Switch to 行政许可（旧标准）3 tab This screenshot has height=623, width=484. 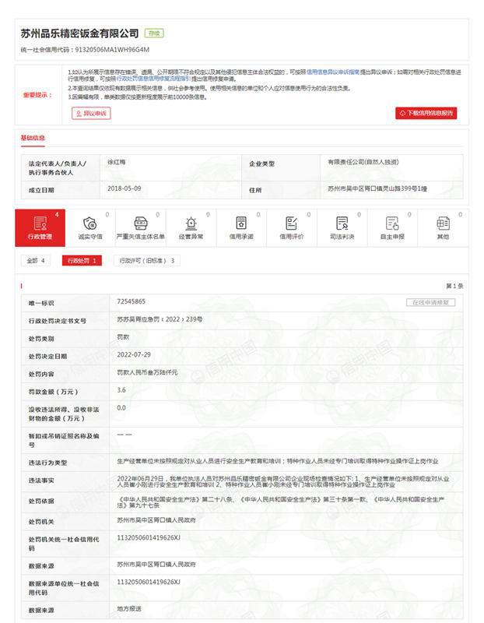click(147, 261)
